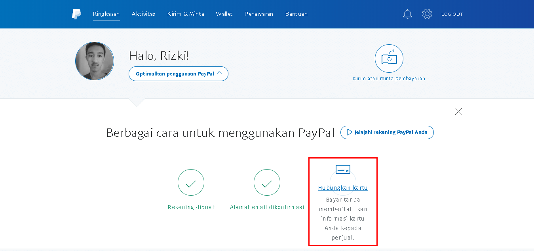Select the Wallet menu item
Screen dimensions: 534x251
coord(224,14)
